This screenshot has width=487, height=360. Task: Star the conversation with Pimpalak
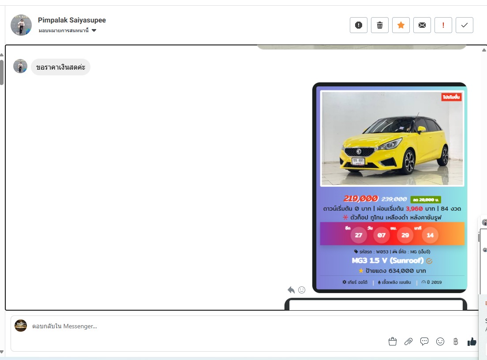coord(401,25)
